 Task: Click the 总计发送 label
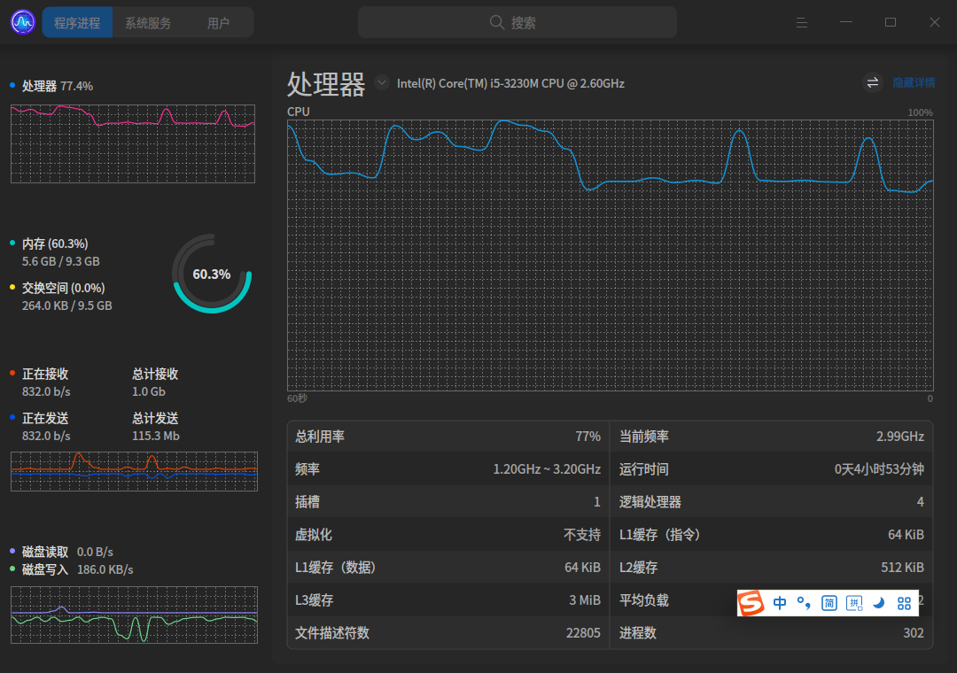[x=155, y=419]
